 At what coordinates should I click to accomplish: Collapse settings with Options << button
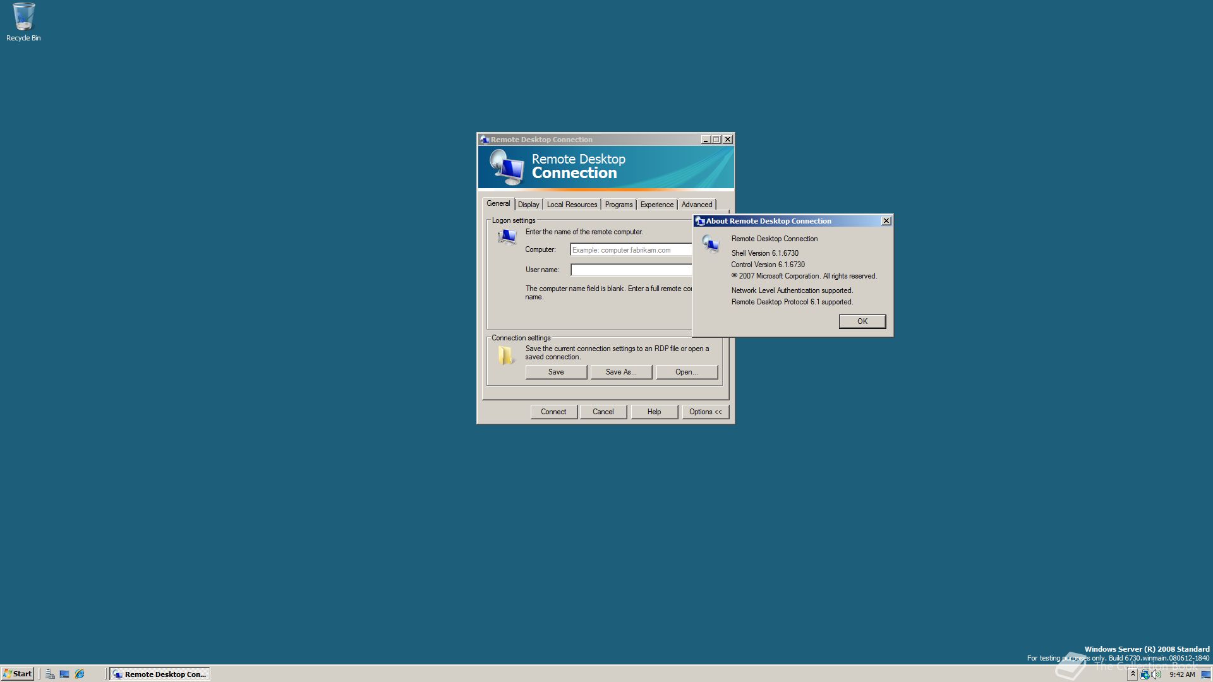click(706, 412)
